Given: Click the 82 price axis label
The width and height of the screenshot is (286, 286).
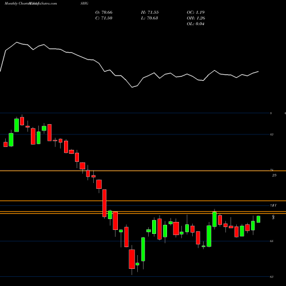Looking at the screenshot, I should pyautogui.click(x=272, y=134).
